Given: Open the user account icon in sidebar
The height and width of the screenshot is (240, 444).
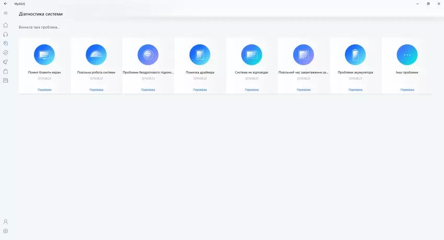Looking at the screenshot, I should click(6, 222).
